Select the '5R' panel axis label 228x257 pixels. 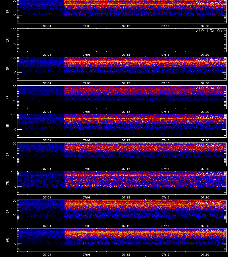(7, 126)
